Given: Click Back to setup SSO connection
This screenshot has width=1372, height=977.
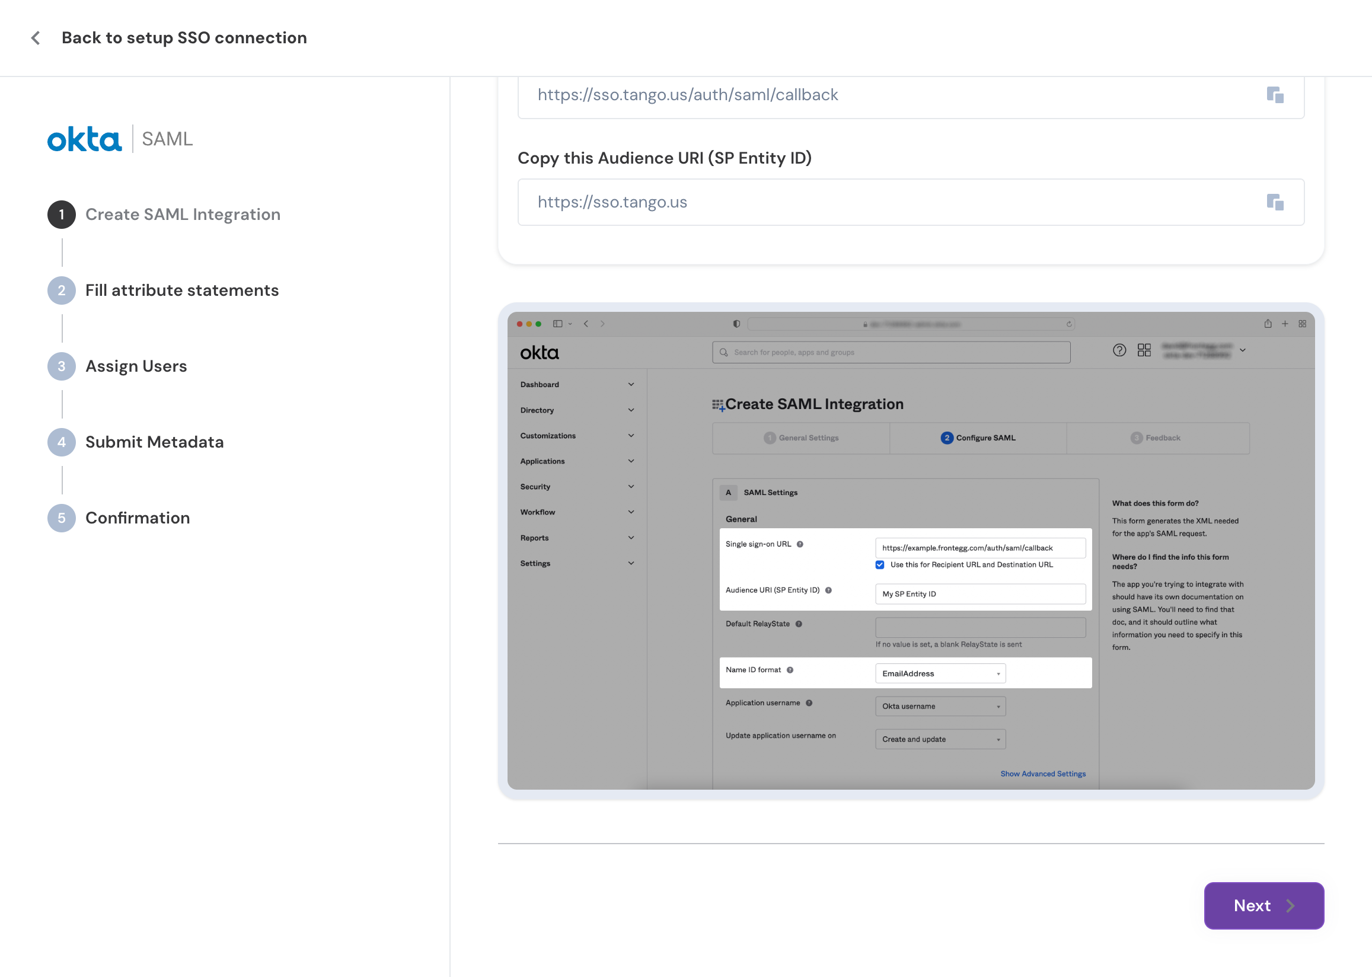Looking at the screenshot, I should click(184, 38).
